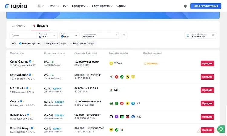Click the blue V bank icon in the Gvesty row
This screenshot has width=227, height=136.
point(133,103)
